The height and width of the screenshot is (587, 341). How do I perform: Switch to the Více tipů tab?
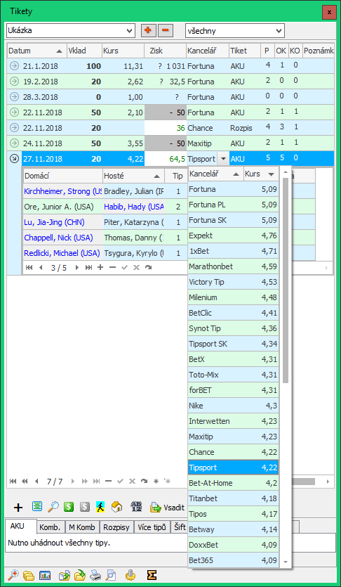coord(152,527)
